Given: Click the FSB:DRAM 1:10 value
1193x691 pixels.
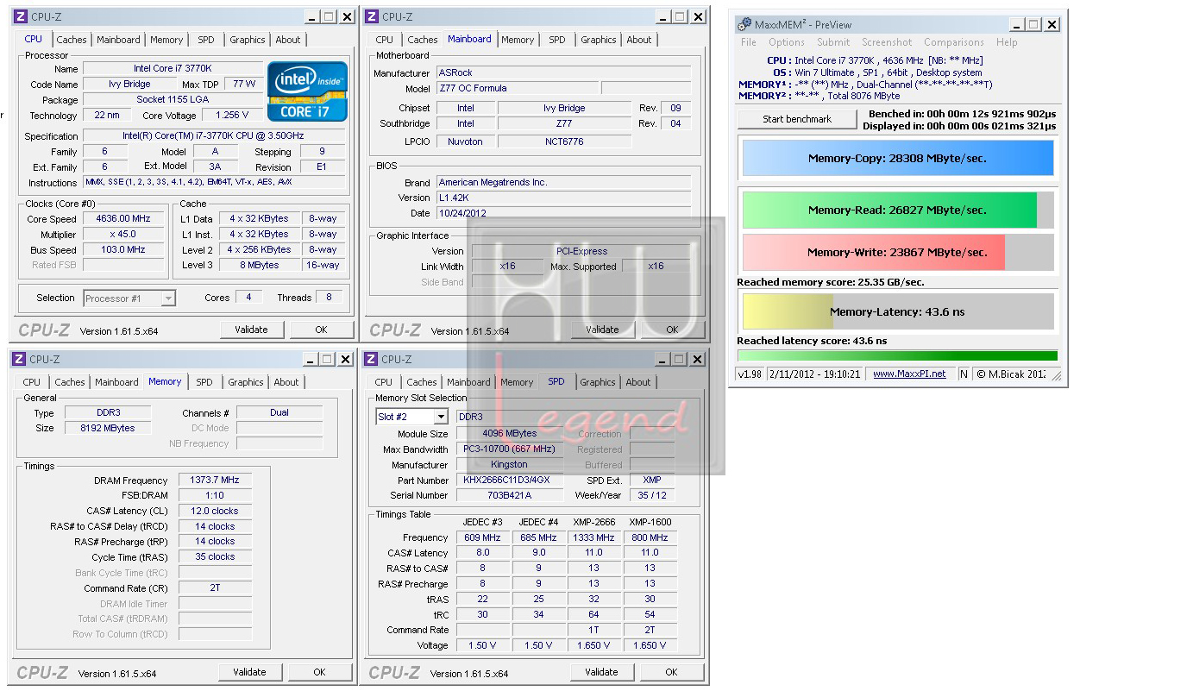Looking at the screenshot, I should pyautogui.click(x=216, y=495).
